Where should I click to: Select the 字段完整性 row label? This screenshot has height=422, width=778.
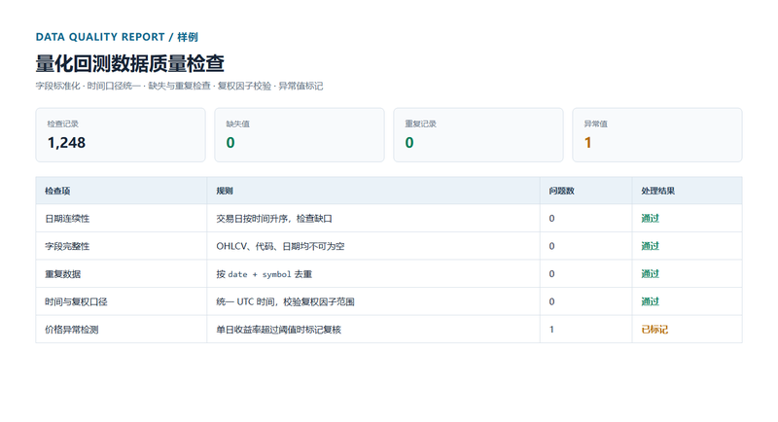click(67, 246)
